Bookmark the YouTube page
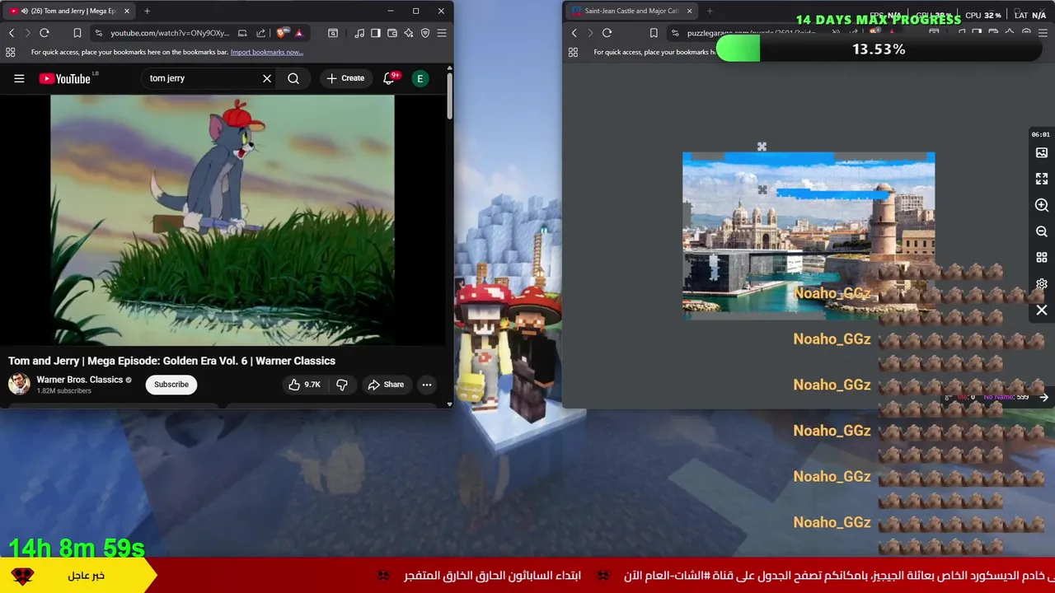Viewport: 1055px width, 593px height. click(77, 33)
